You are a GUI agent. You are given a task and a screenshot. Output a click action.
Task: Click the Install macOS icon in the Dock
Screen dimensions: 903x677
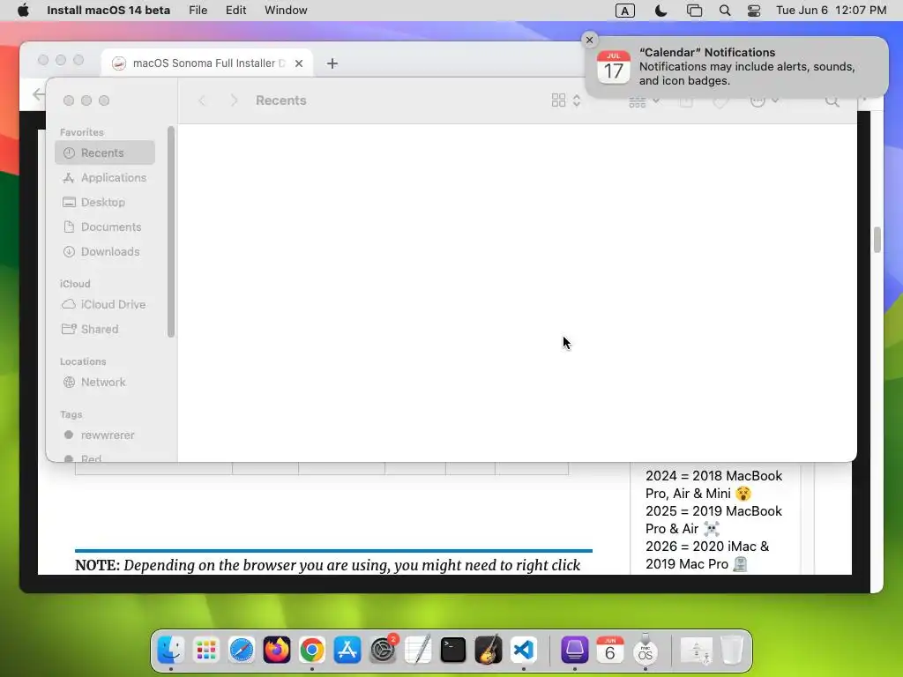(x=645, y=650)
